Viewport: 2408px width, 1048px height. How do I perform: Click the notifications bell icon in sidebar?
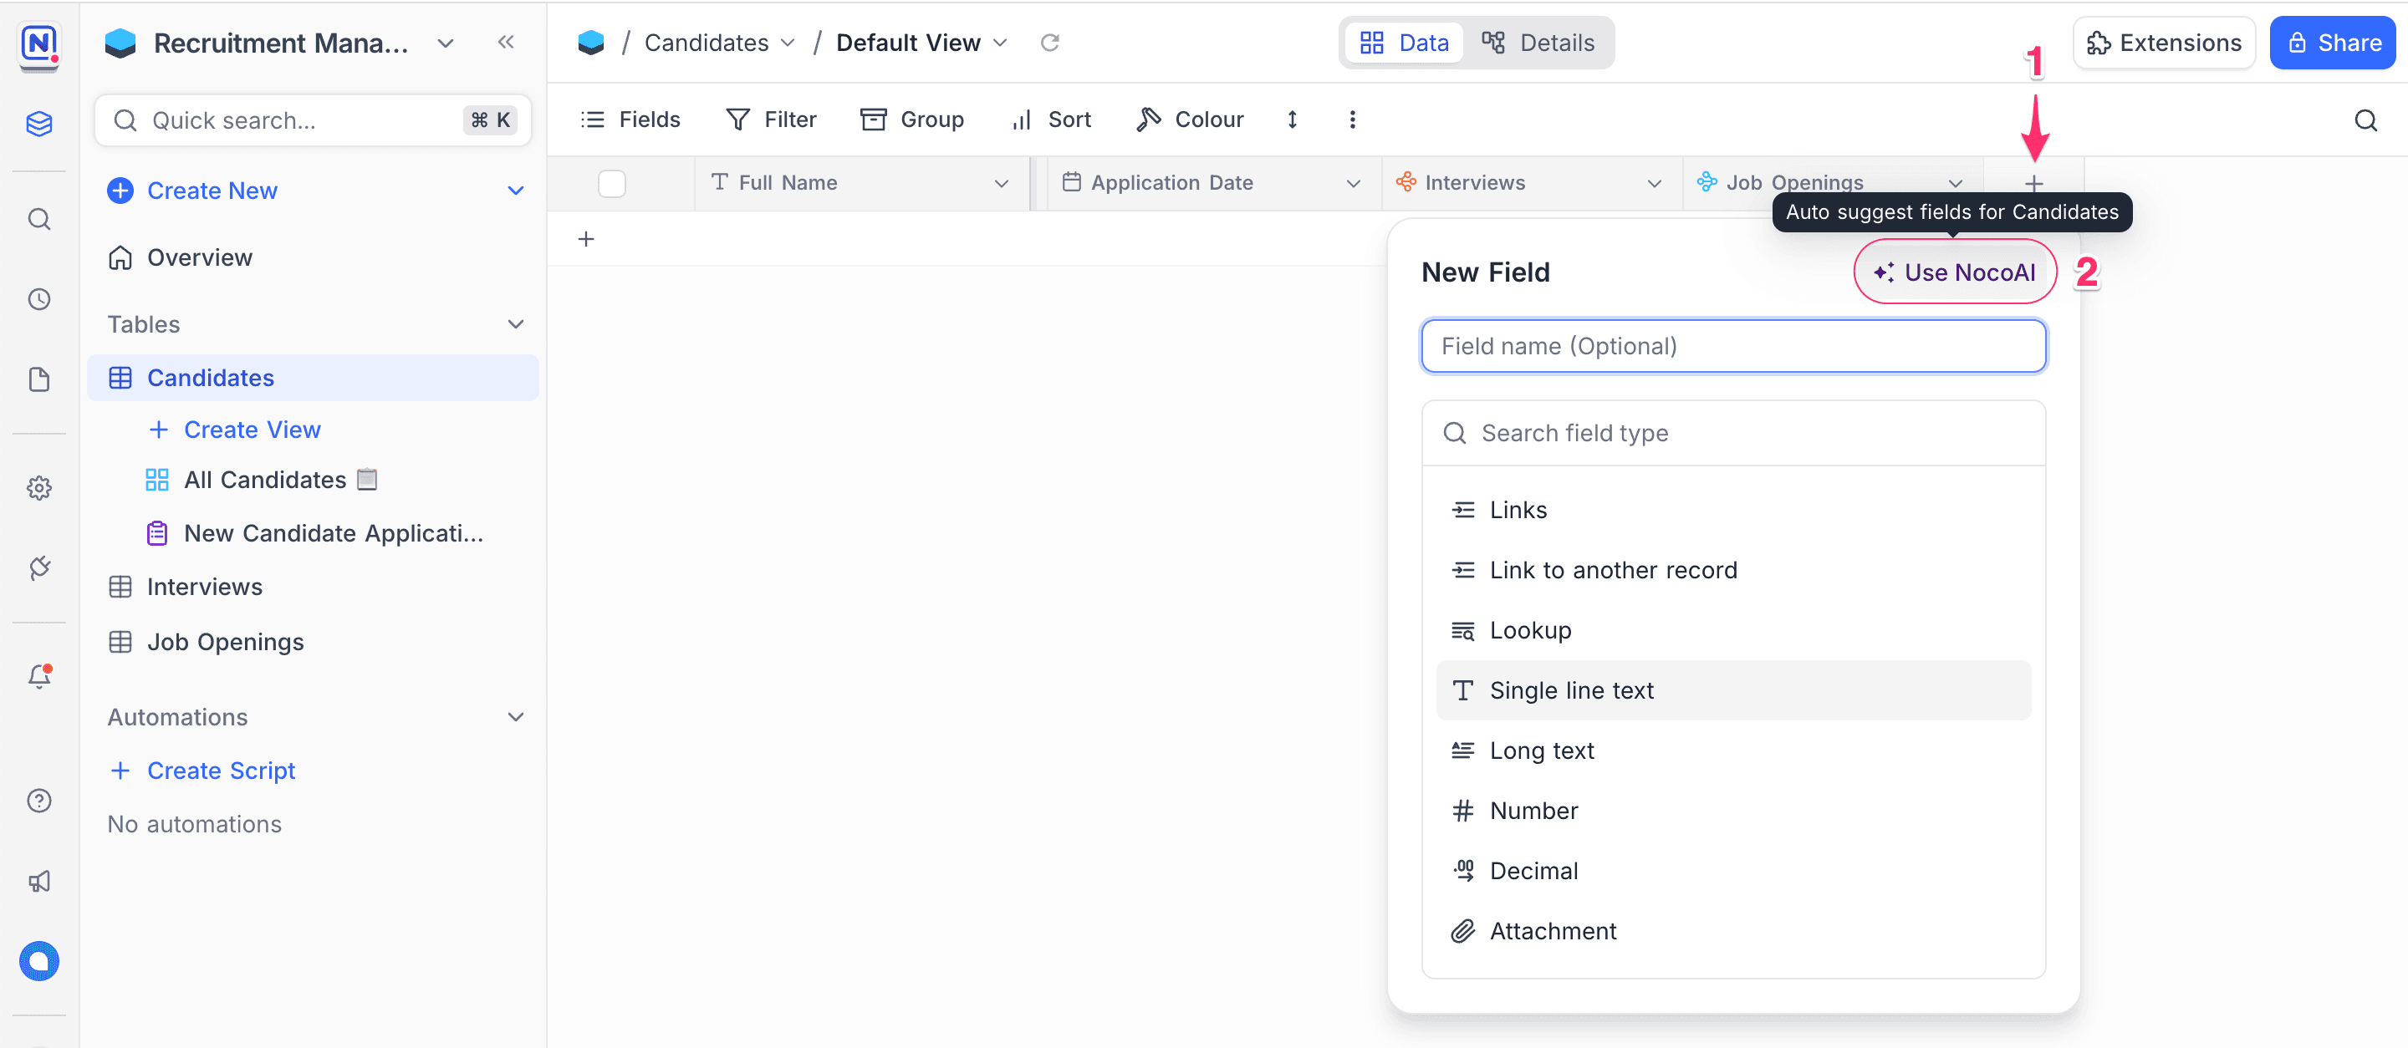39,676
